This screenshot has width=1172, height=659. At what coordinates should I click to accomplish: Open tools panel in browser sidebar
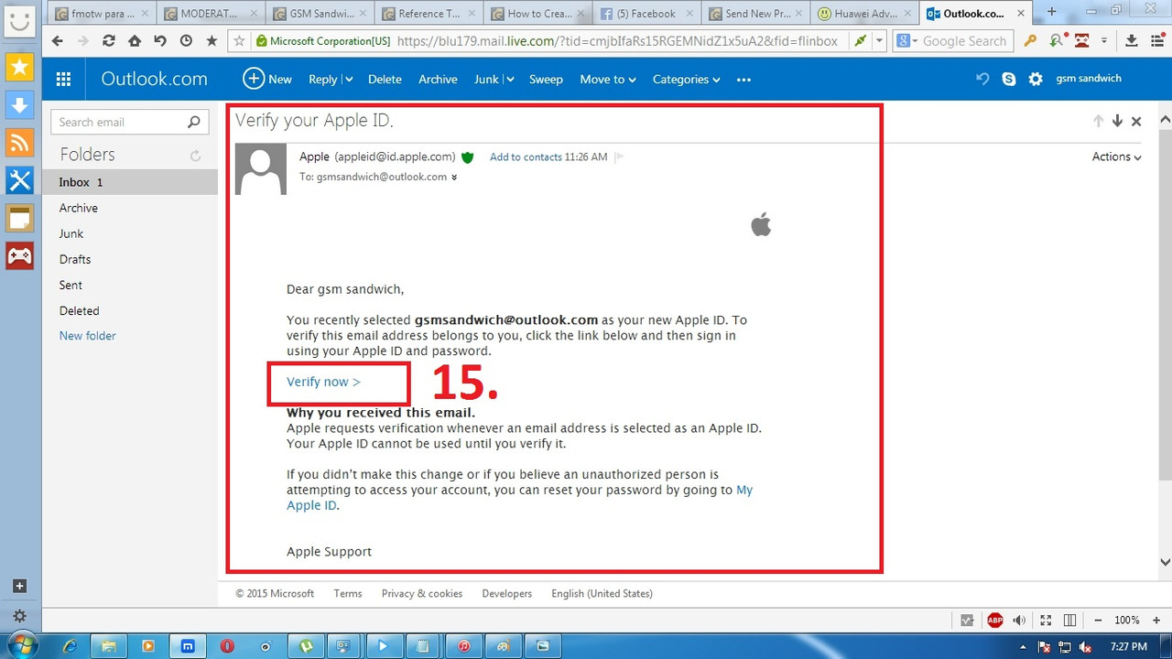pos(20,179)
